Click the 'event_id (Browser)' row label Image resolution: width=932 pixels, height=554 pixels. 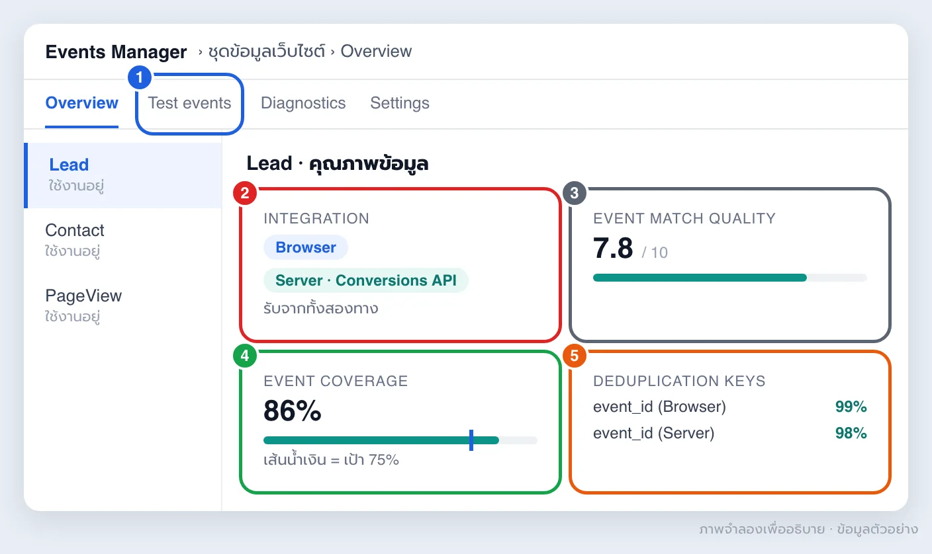click(x=659, y=407)
